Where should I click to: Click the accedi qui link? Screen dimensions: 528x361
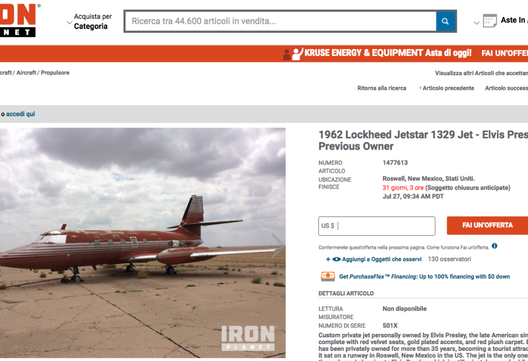click(21, 114)
